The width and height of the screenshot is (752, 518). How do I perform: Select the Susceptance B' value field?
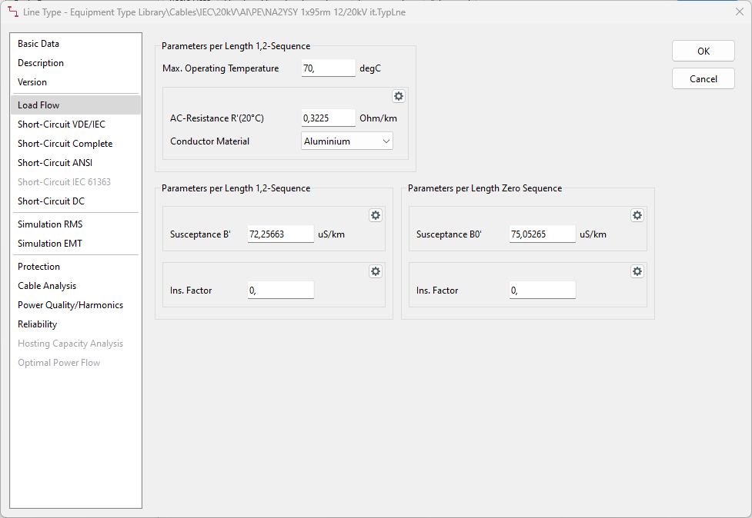[280, 233]
